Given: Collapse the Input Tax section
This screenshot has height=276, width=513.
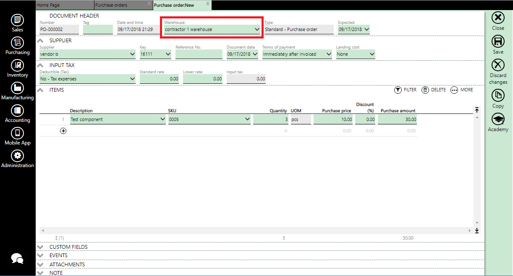Looking at the screenshot, I should (x=40, y=65).
